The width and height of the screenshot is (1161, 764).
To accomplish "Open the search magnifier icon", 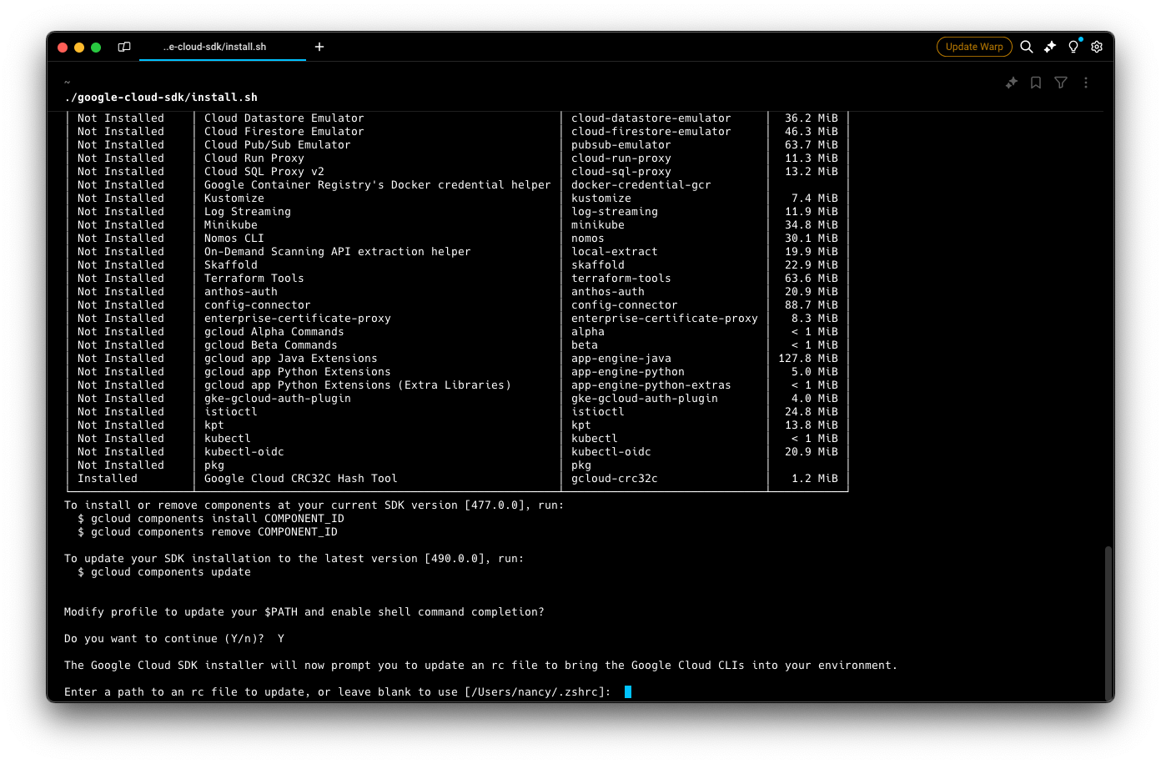I will point(1027,47).
